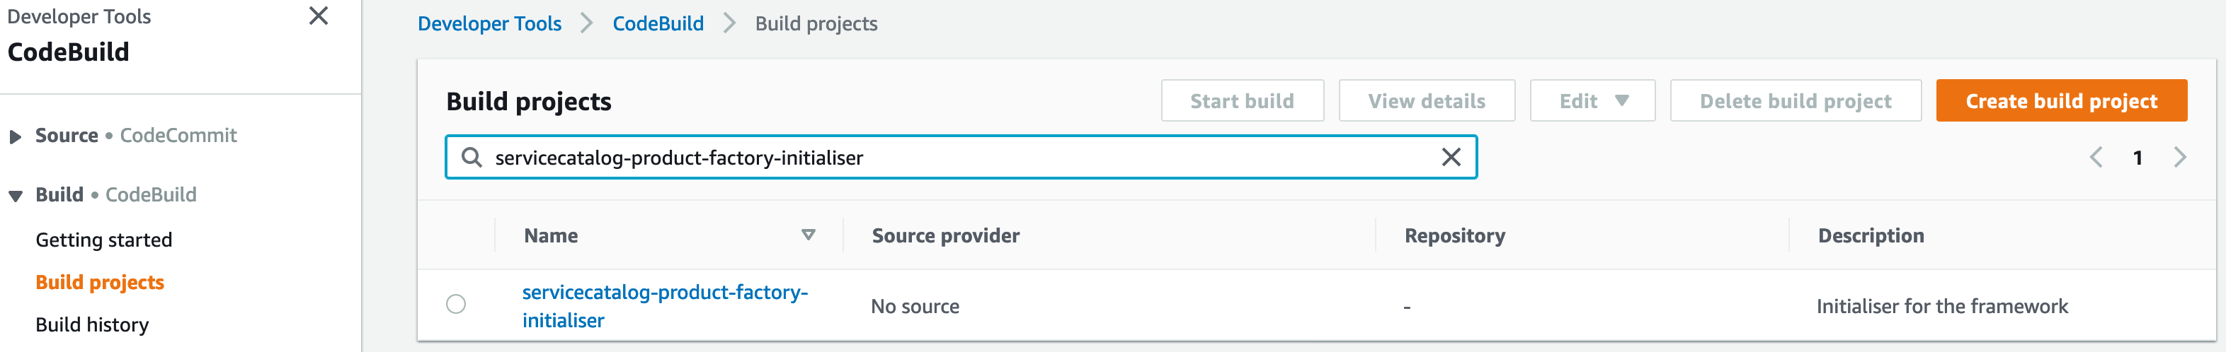Close the Developer Tools side panel

(318, 16)
